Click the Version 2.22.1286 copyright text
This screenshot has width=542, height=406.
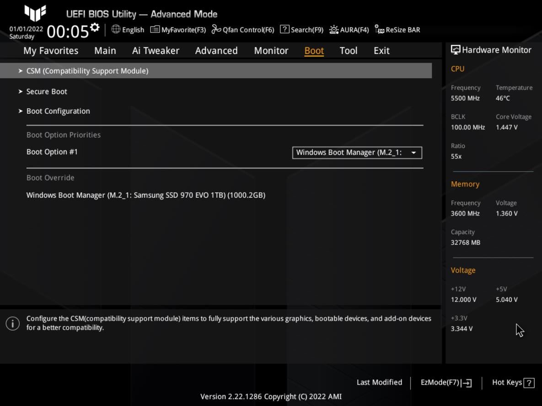coord(271,397)
